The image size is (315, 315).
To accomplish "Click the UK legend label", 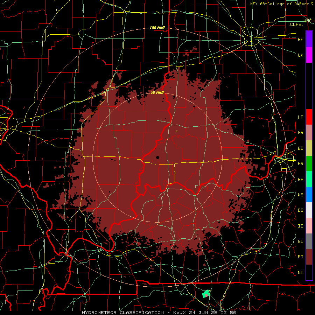I will (300, 55).
